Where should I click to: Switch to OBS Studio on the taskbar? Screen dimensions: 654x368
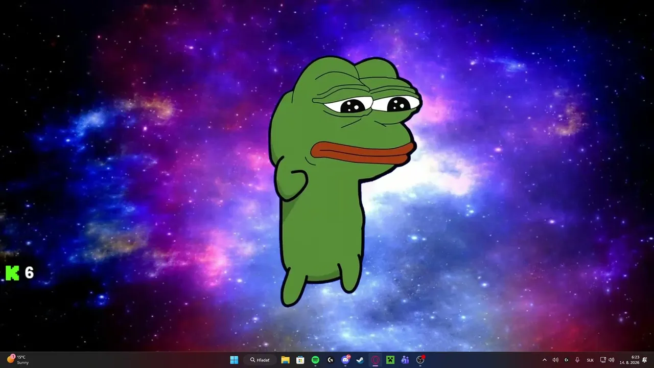(421, 360)
